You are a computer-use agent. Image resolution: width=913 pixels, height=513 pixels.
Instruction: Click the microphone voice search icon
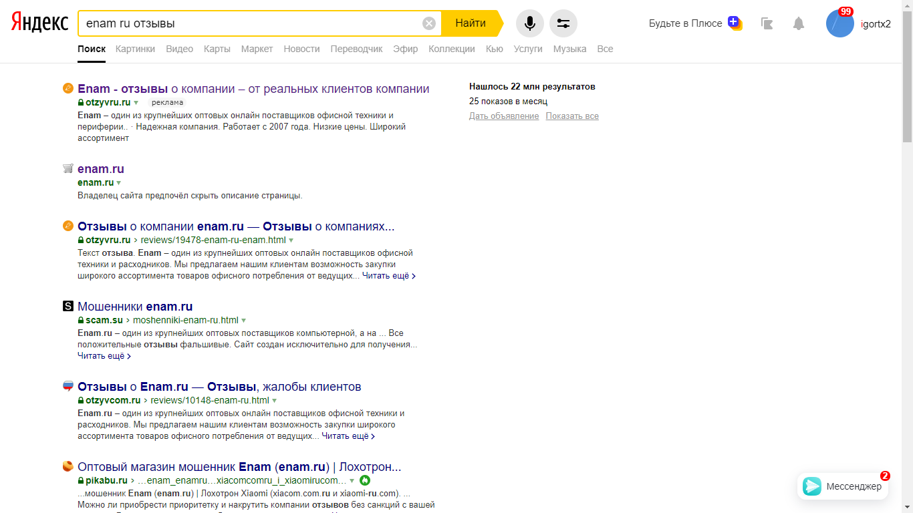[x=529, y=23]
